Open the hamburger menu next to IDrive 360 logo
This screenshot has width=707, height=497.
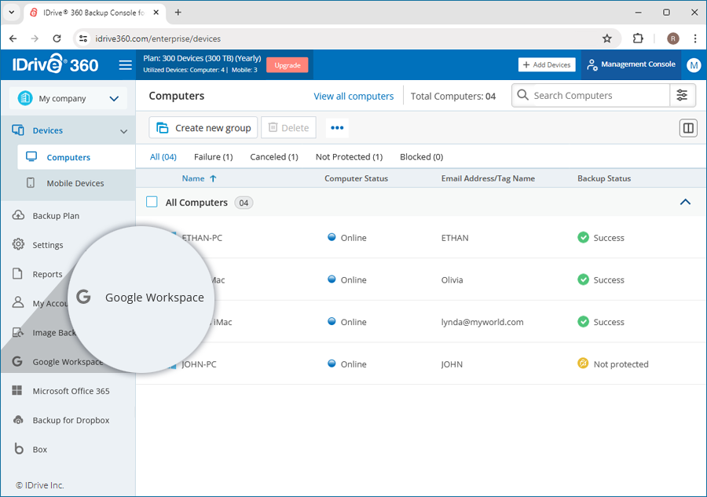point(126,65)
